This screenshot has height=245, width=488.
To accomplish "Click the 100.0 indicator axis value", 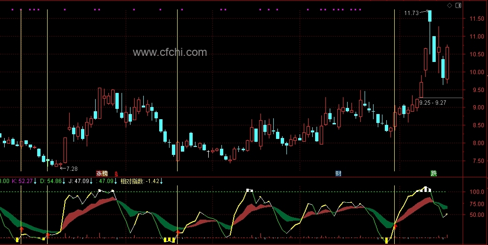I will tap(478, 192).
